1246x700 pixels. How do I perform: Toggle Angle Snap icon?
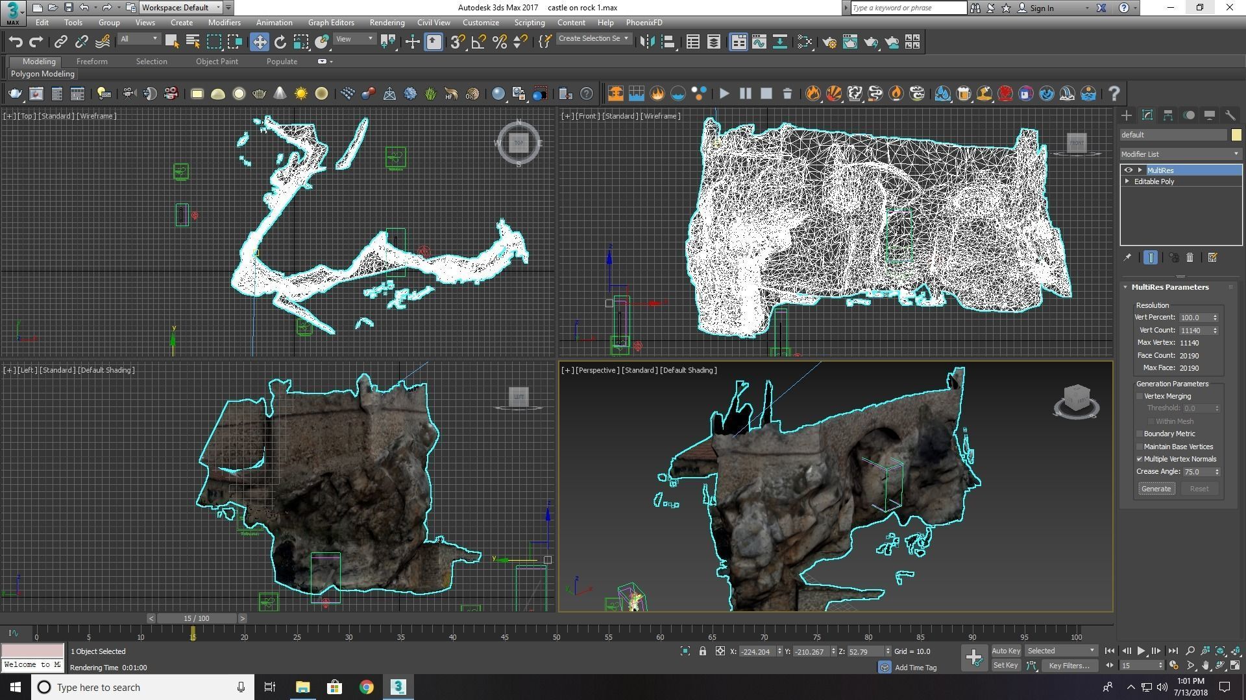coord(479,42)
